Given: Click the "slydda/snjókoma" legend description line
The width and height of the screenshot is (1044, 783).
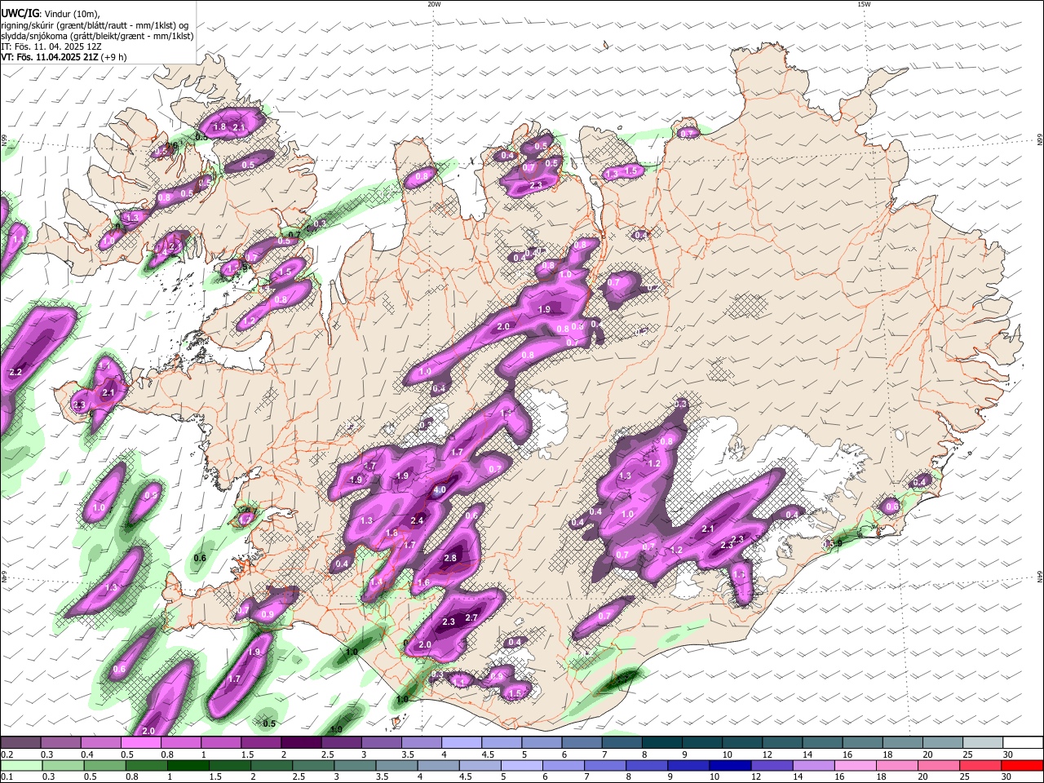Looking at the screenshot, I should (x=97, y=36).
